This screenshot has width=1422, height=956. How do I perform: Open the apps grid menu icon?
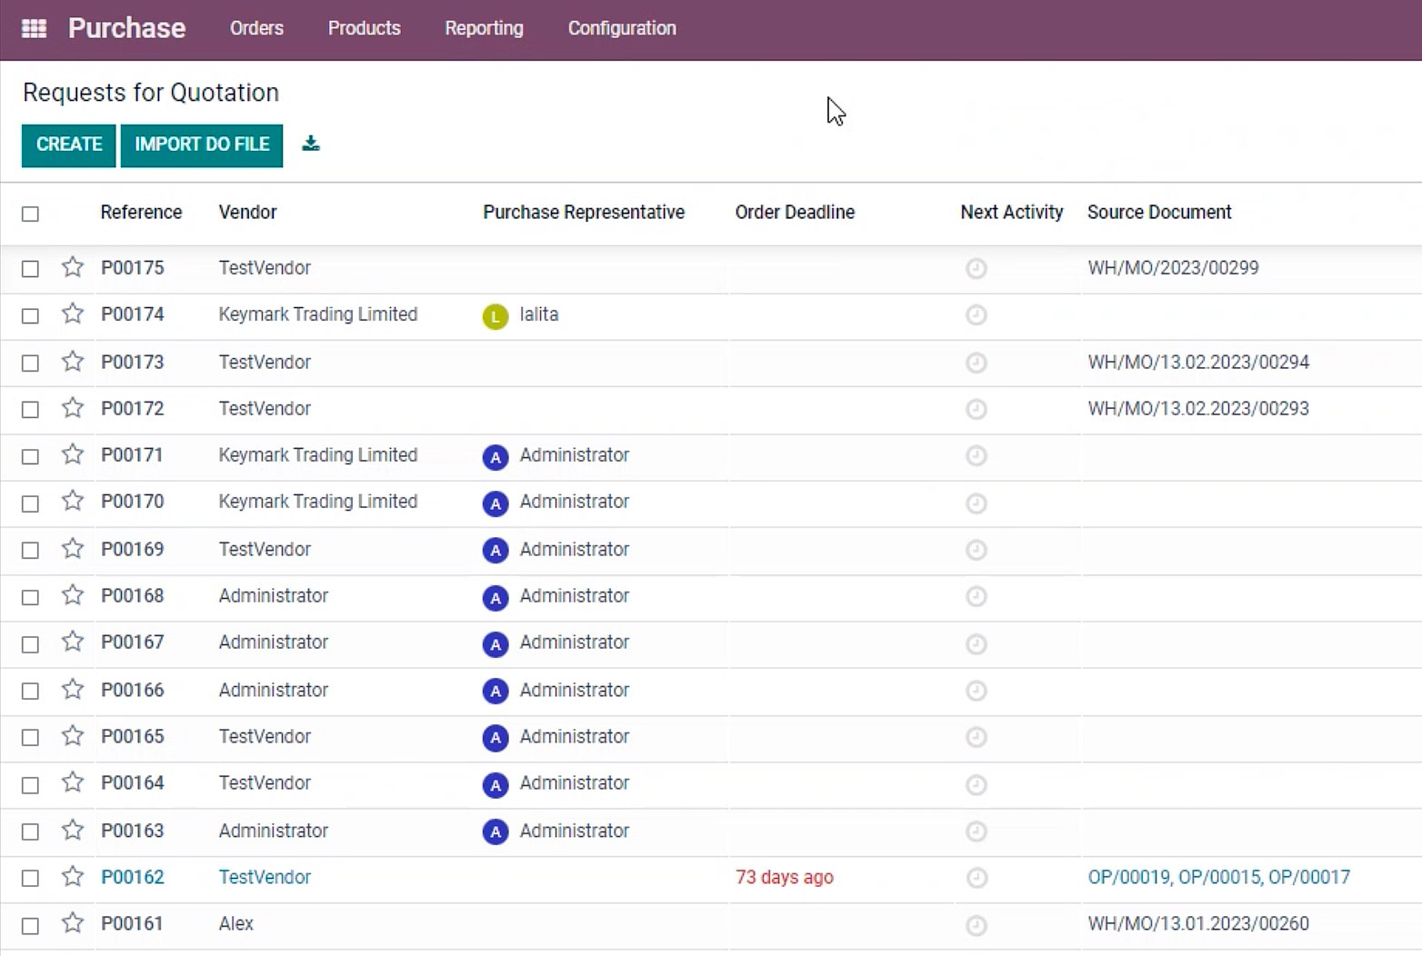click(34, 28)
